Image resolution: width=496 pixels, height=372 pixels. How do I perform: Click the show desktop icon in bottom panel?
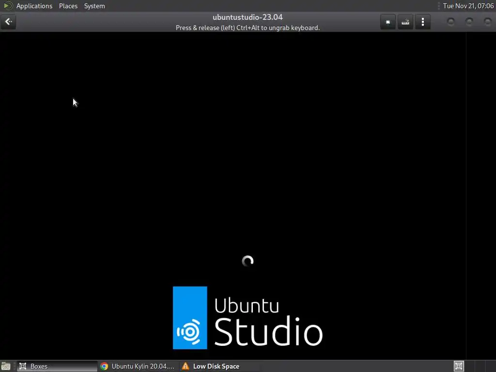pos(6,366)
